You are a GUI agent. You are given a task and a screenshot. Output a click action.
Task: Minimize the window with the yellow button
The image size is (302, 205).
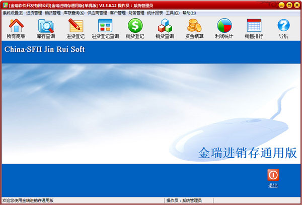[281, 5]
